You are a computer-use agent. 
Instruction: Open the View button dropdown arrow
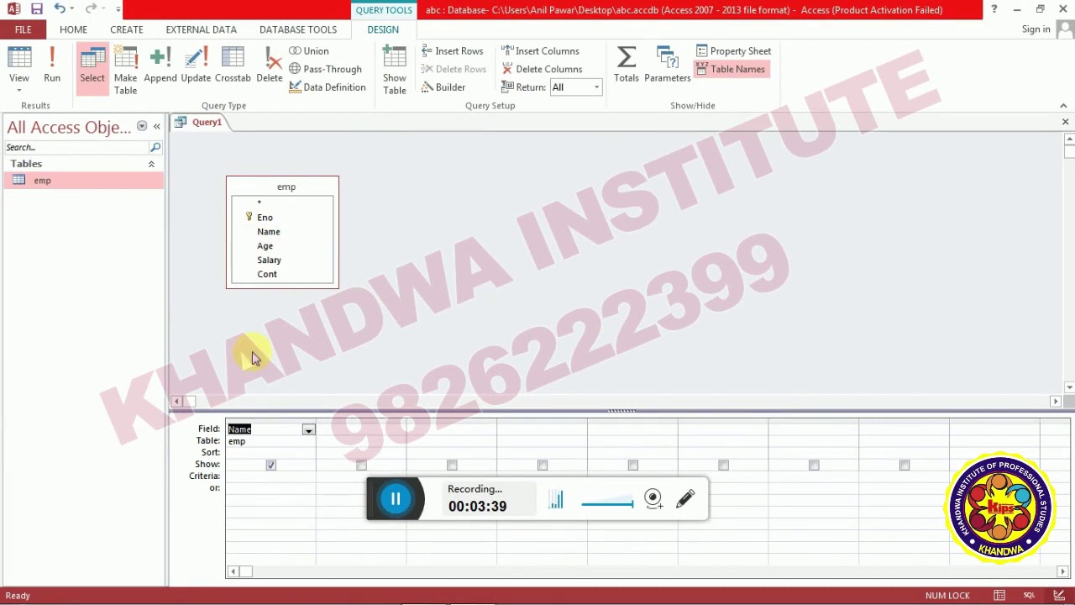pos(18,90)
